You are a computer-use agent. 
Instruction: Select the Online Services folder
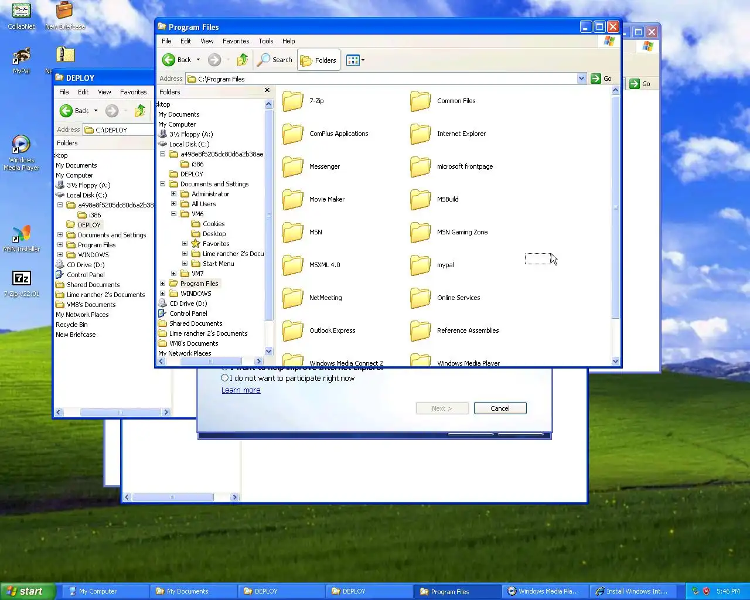(x=446, y=298)
